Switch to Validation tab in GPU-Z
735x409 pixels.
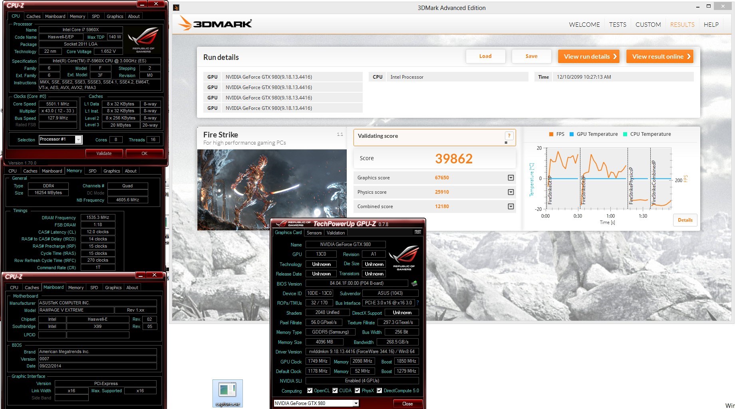[336, 233]
